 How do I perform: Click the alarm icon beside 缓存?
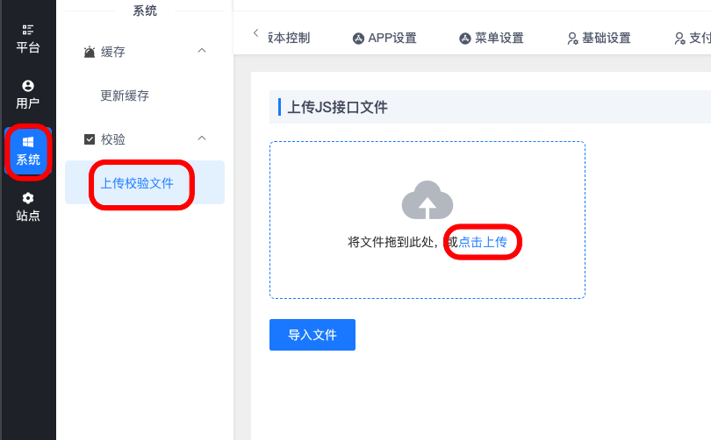coord(90,53)
